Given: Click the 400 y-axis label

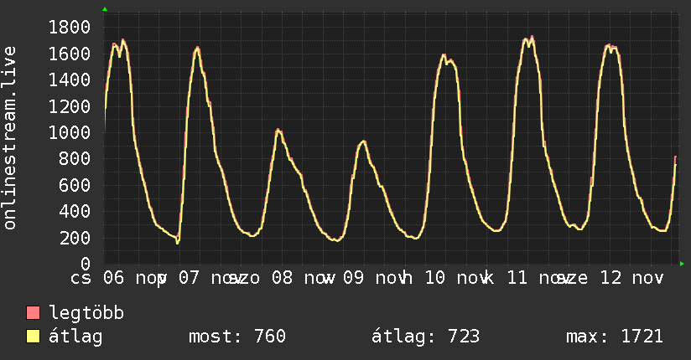Looking at the screenshot, I should coord(75,212).
